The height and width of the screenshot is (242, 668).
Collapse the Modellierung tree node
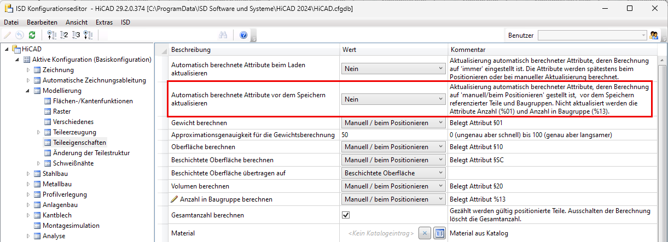pos(28,91)
